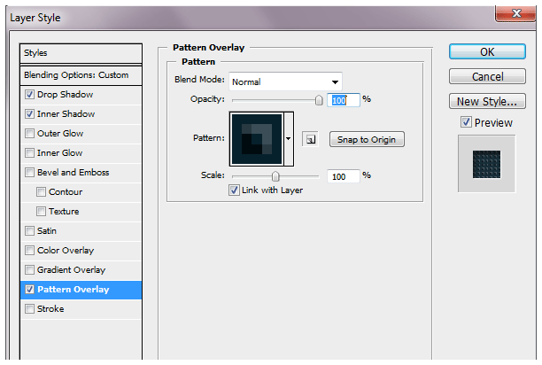This screenshot has height=365, width=542.
Task: Expand the pattern picker arrow
Action: pos(289,139)
